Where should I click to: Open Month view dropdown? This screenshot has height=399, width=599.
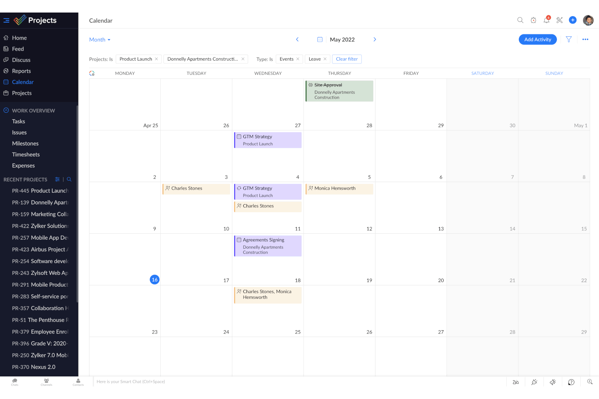pos(100,40)
